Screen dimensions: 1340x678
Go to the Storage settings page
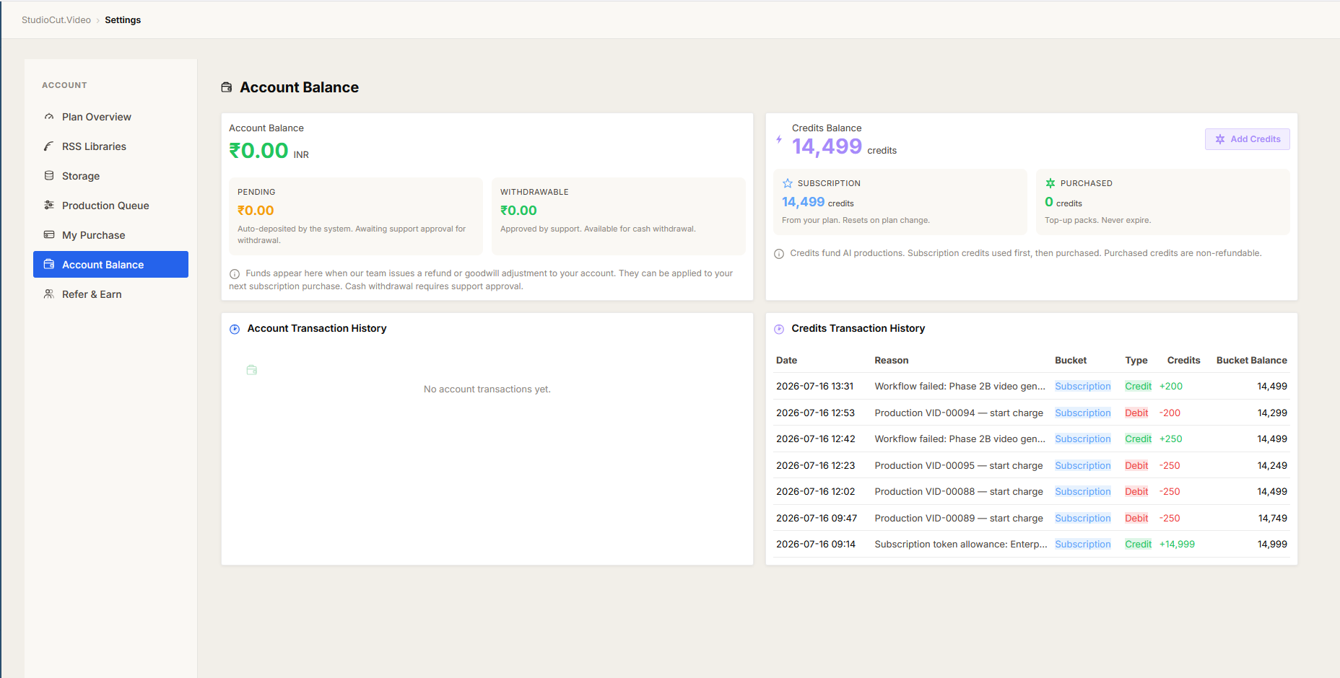click(x=110, y=176)
